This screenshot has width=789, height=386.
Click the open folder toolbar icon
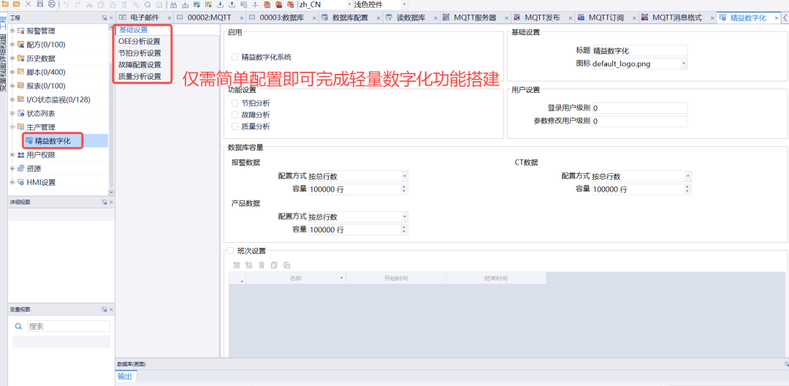click(x=17, y=4)
